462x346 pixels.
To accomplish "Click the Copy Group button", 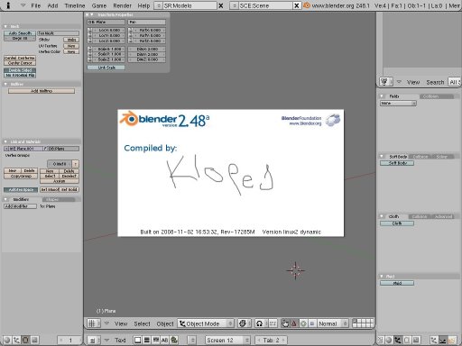I will click(21, 176).
